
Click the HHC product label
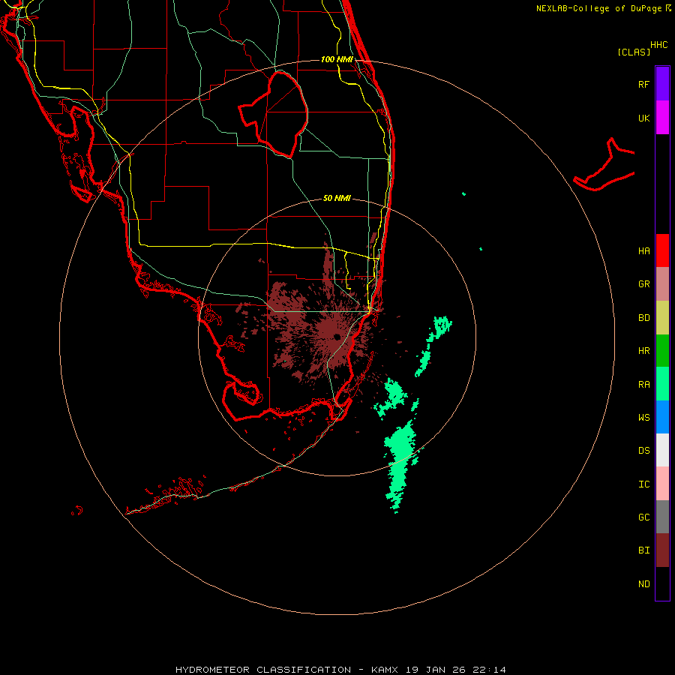pyautogui.click(x=658, y=45)
